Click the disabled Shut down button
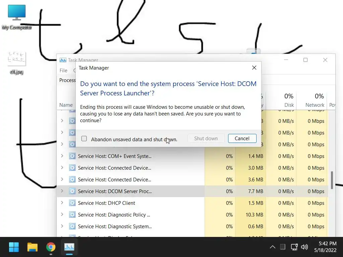 [206, 138]
